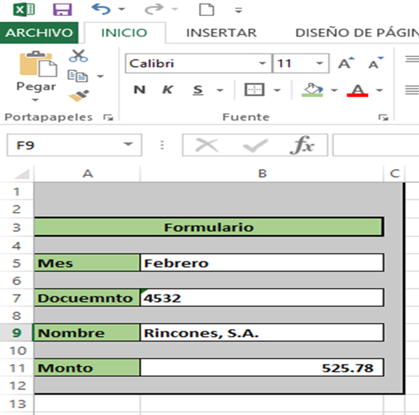Select the Format Painter brush icon

pos(78,95)
